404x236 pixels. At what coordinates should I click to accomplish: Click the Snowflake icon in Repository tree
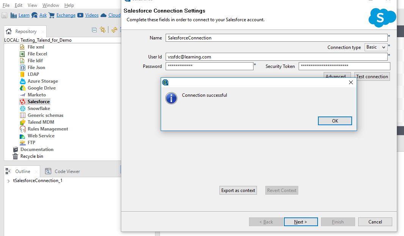(22, 109)
